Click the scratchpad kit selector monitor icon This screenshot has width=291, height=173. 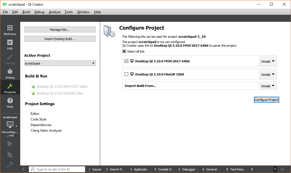coord(10,124)
